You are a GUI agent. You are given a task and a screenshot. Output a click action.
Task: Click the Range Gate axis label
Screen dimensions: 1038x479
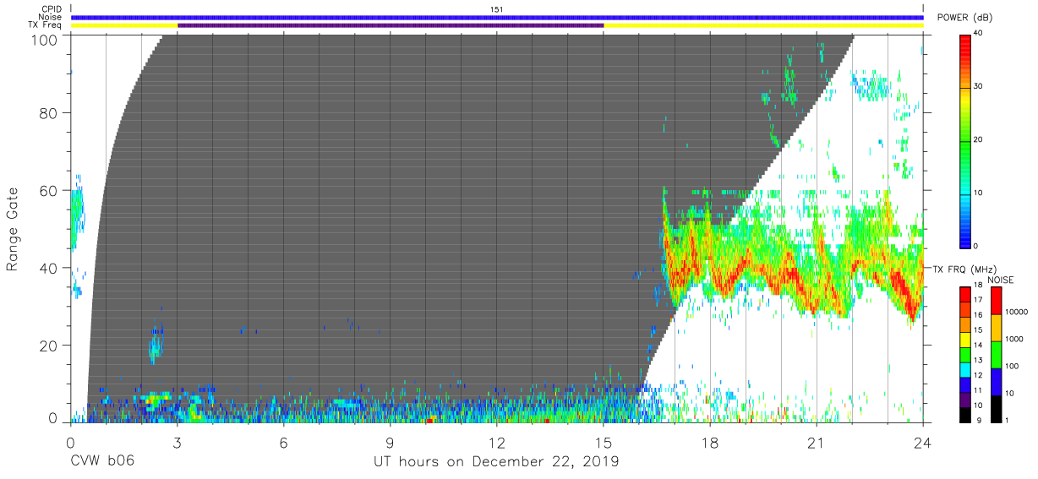[13, 229]
